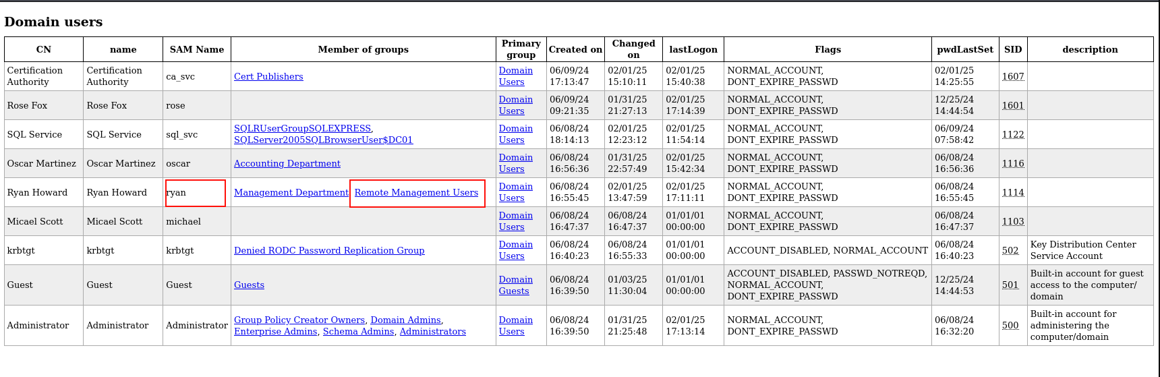
Task: Open the Management Department group link
Action: pyautogui.click(x=291, y=192)
